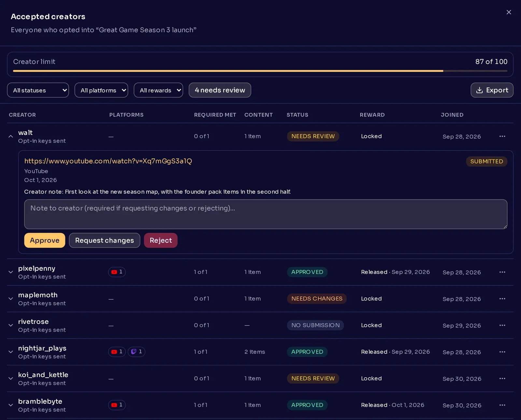Click nightjar_plays' Twitch platform badge
521x420 pixels.
point(136,352)
